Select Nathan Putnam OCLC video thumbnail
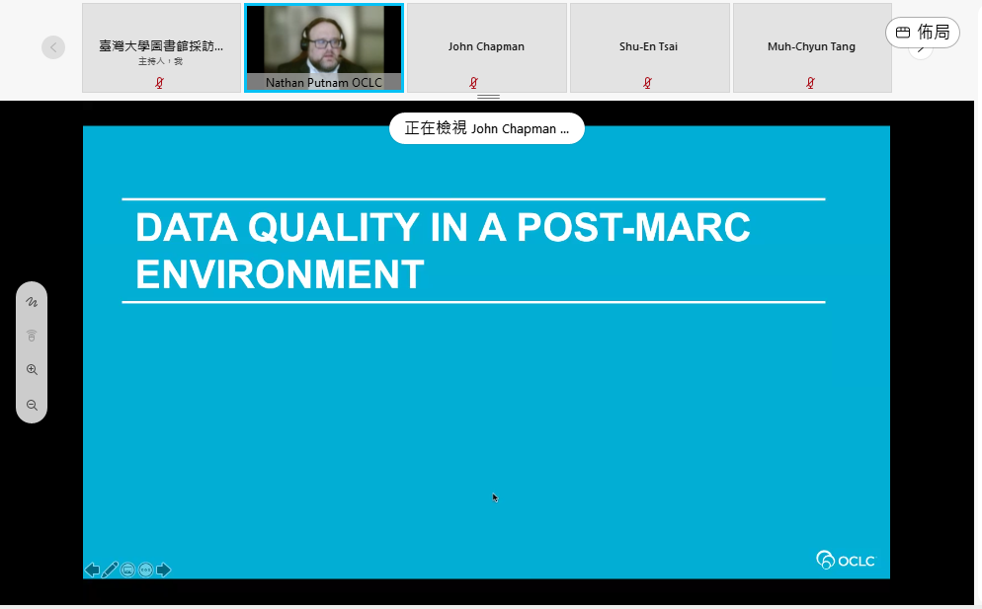This screenshot has height=609, width=982. (324, 47)
